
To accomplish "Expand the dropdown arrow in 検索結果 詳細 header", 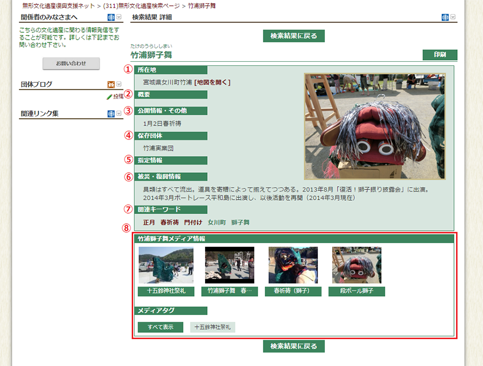I will point(453,17).
